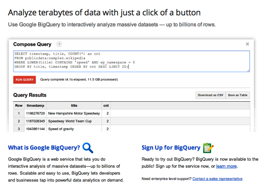Click inside the SQL query text area
Screen dimensions: 265x186
(x=132, y=61)
